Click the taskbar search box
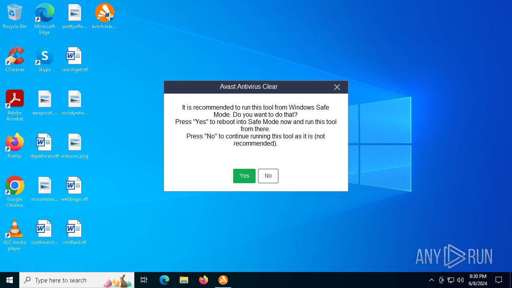The width and height of the screenshot is (512, 288). [x=77, y=280]
